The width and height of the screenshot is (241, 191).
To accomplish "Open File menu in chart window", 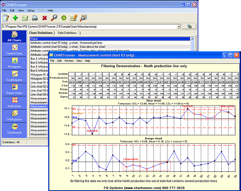I will pyautogui.click(x=52, y=61).
